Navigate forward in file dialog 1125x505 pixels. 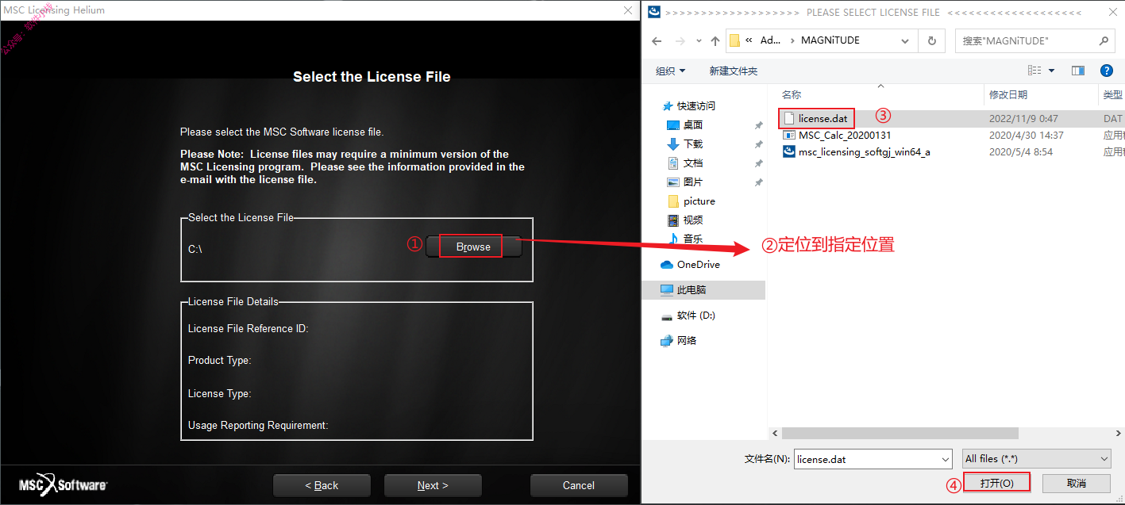679,41
